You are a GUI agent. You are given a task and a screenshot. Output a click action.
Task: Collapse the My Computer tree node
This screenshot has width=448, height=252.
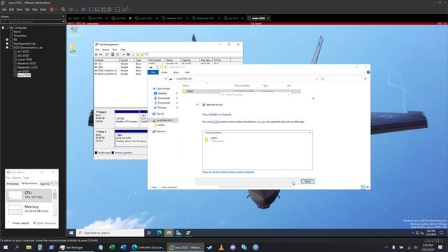click(3, 28)
